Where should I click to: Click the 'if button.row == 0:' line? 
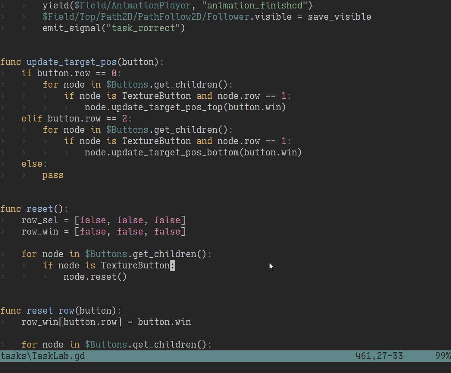(x=71, y=73)
